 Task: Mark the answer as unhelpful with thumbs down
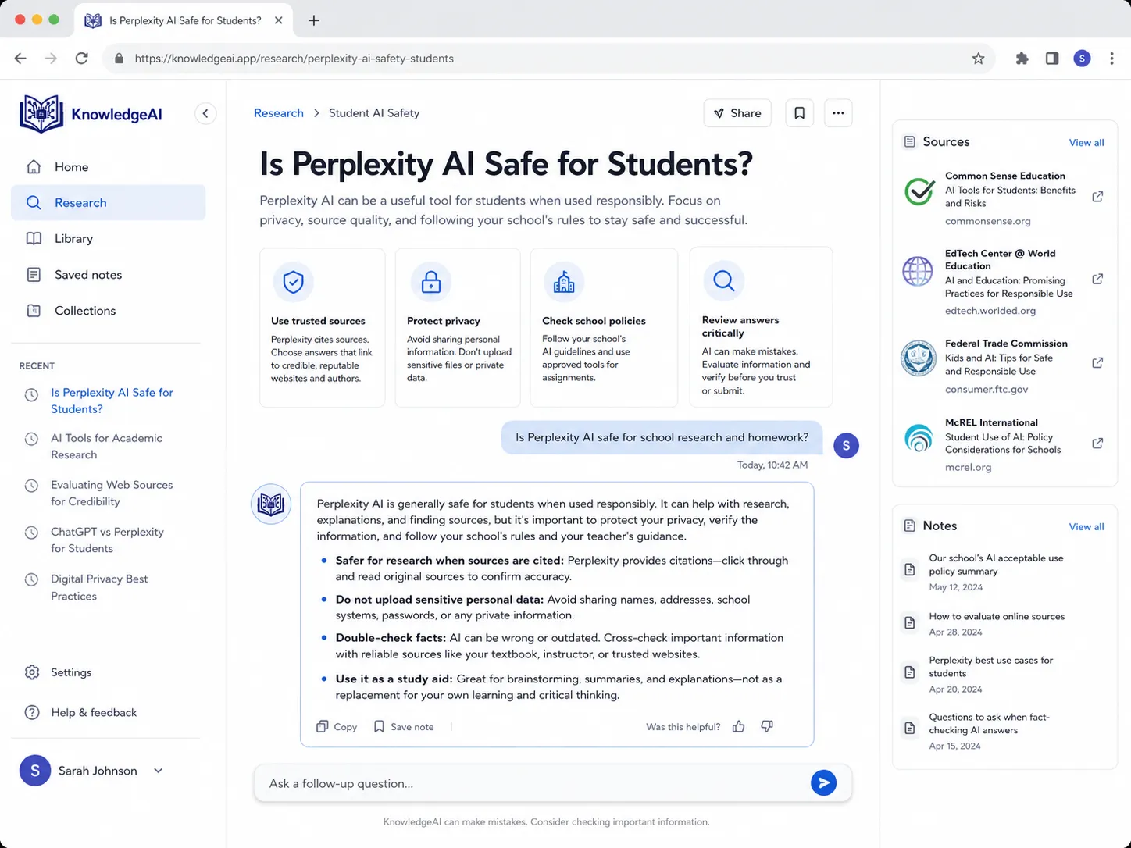[767, 726]
